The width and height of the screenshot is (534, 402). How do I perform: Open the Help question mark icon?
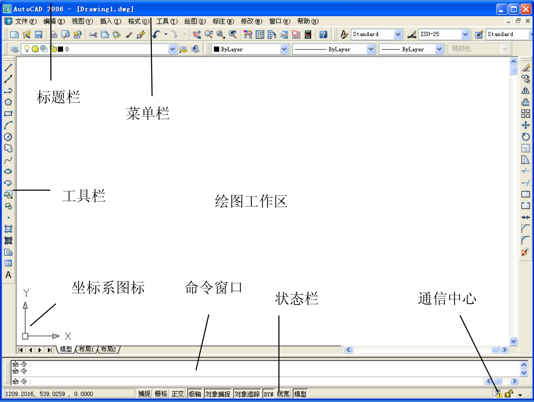coord(323,34)
